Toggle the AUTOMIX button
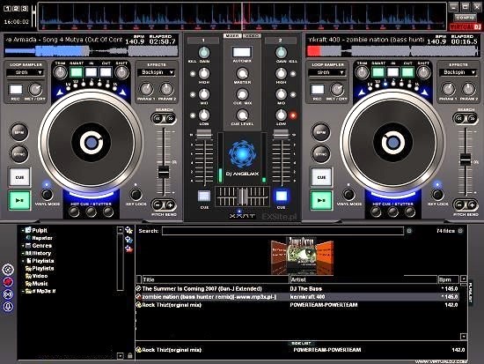The height and width of the screenshot is (364, 484). click(242, 52)
